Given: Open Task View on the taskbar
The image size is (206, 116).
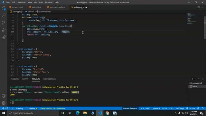Looking at the screenshot, I should tap(70, 113).
